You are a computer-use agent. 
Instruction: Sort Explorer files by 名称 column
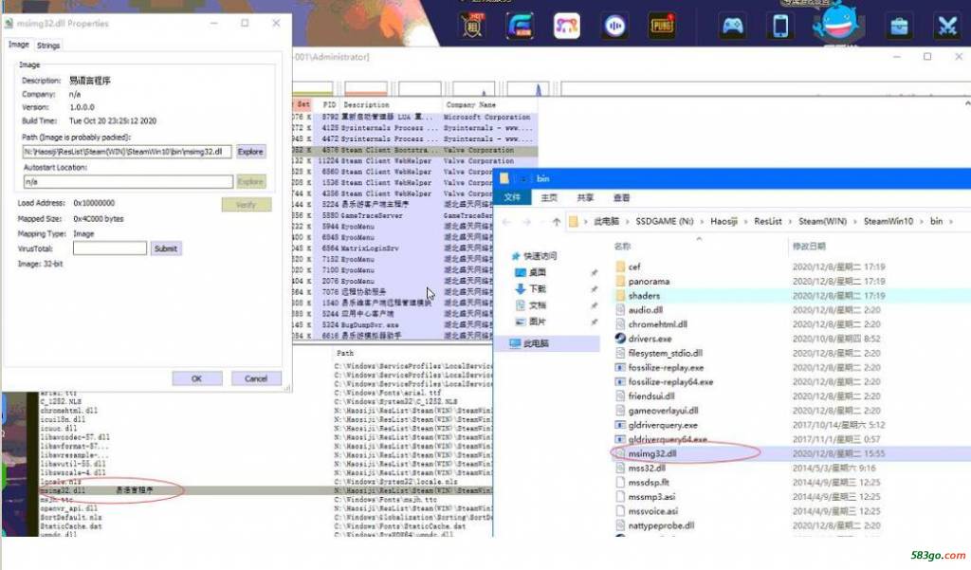(x=622, y=246)
